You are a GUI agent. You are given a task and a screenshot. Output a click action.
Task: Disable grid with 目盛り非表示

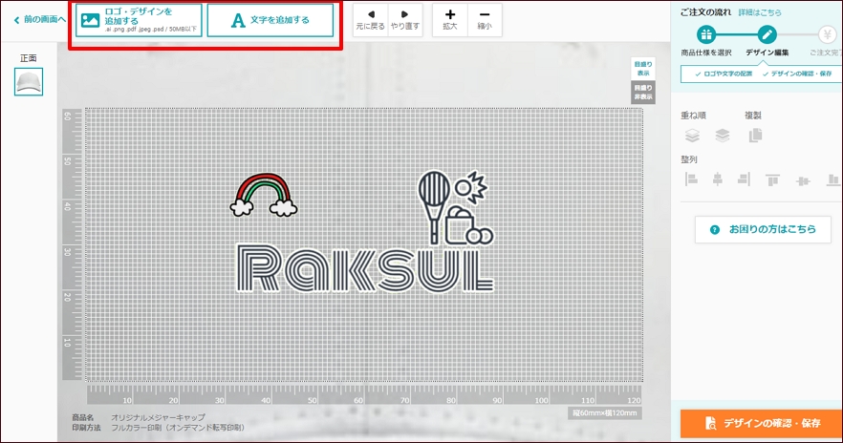643,93
